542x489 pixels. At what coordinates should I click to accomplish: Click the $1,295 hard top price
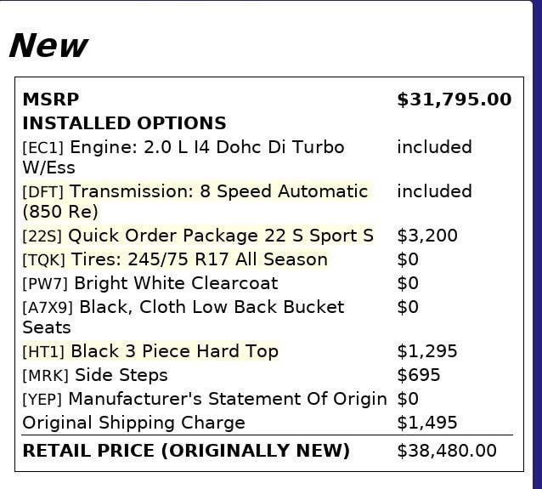[427, 351]
